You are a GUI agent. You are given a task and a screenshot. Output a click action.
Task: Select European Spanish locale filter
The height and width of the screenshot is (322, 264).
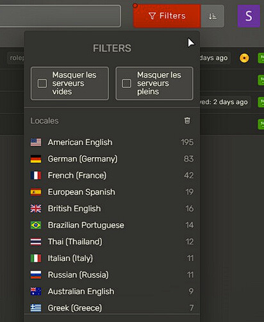pos(112,192)
